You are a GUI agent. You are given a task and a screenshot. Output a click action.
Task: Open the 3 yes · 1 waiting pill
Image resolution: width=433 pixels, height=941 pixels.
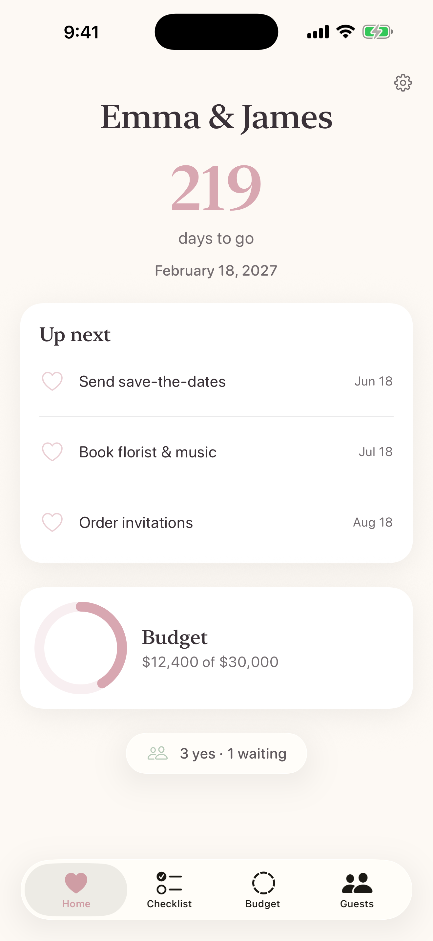point(216,753)
